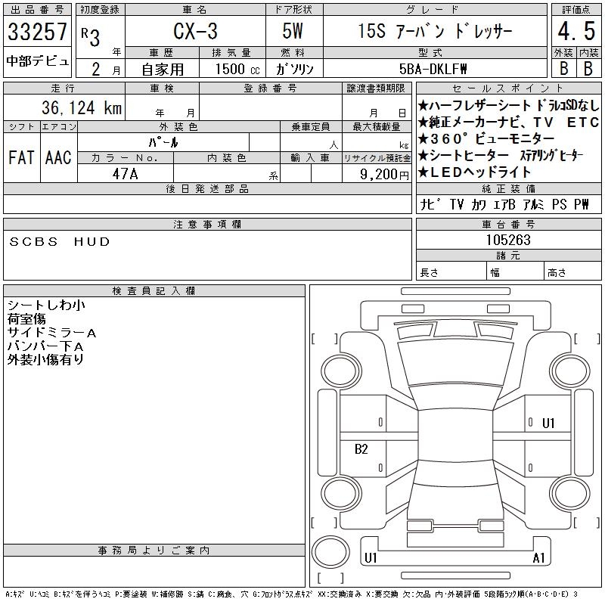The width and height of the screenshot is (605, 605).
Task: Click the 注意事項欄 section header
Action: point(207,224)
